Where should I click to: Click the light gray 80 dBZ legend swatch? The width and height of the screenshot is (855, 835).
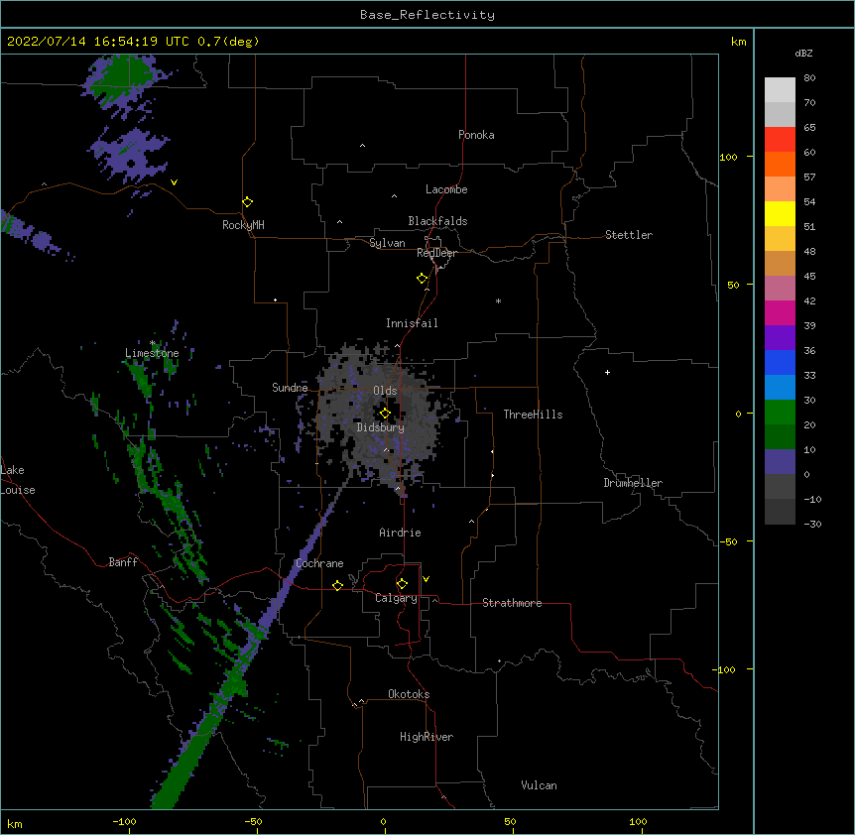coord(780,90)
